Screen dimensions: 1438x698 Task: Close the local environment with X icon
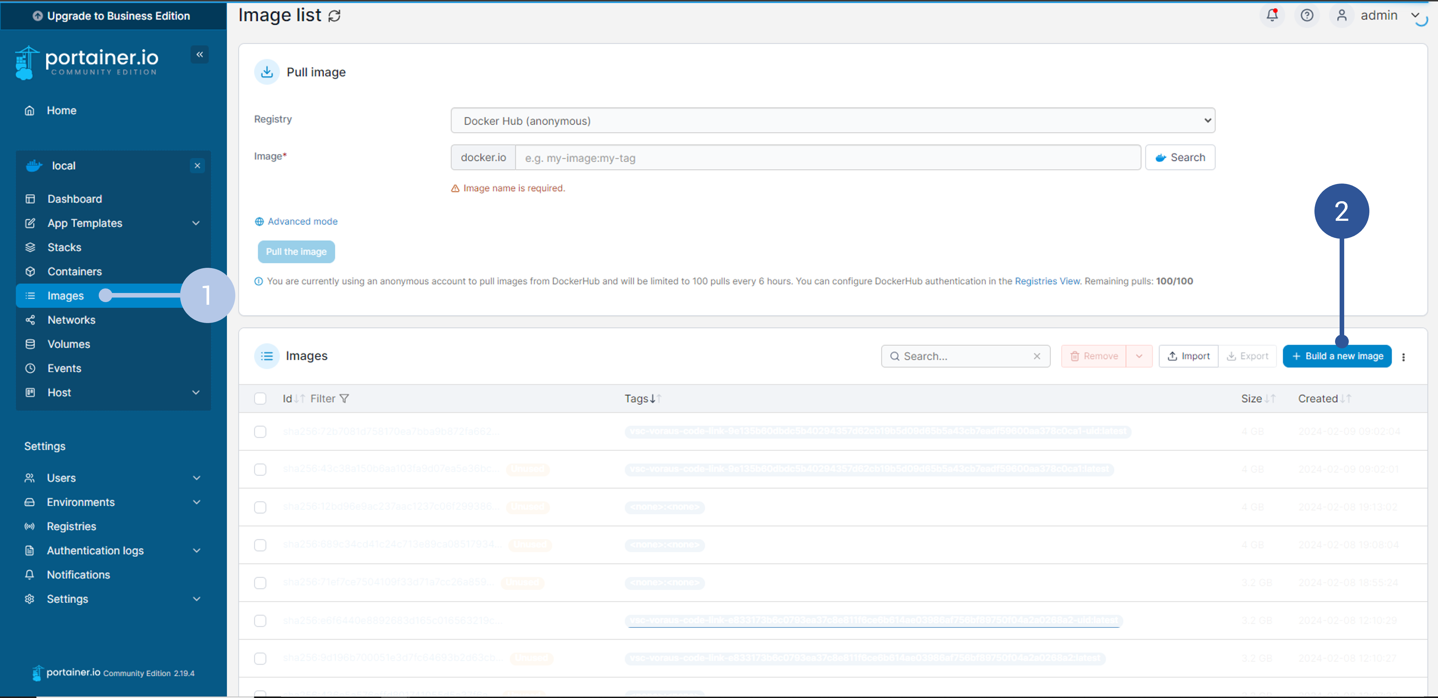point(197,166)
